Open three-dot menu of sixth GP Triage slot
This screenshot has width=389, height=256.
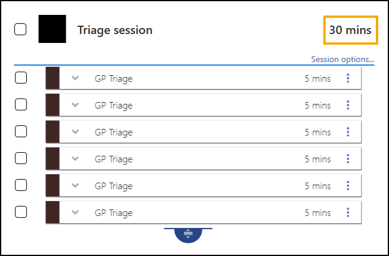pos(348,212)
